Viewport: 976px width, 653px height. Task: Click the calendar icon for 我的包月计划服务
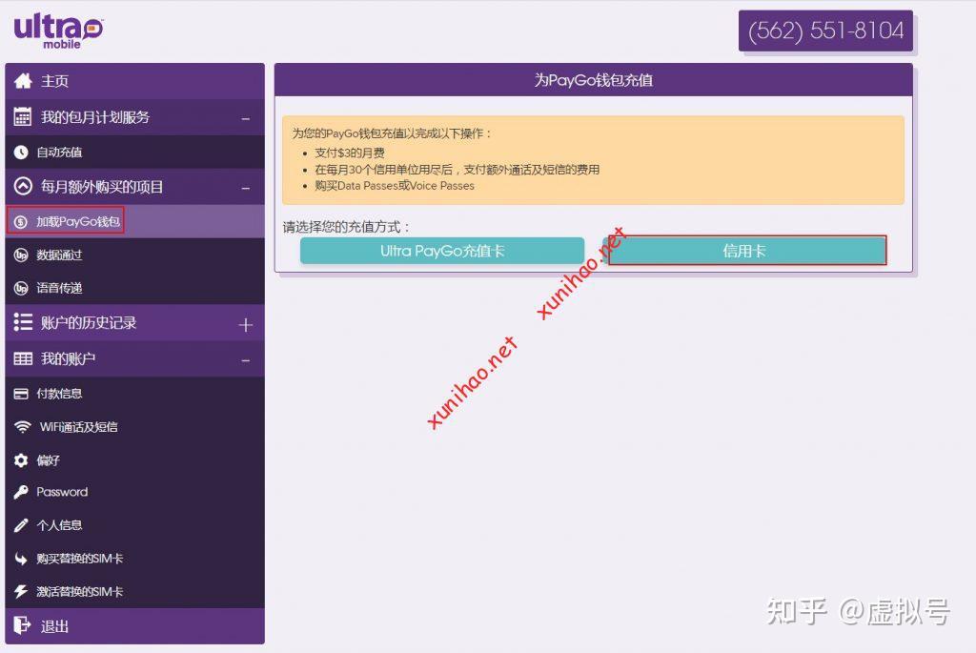(x=23, y=117)
